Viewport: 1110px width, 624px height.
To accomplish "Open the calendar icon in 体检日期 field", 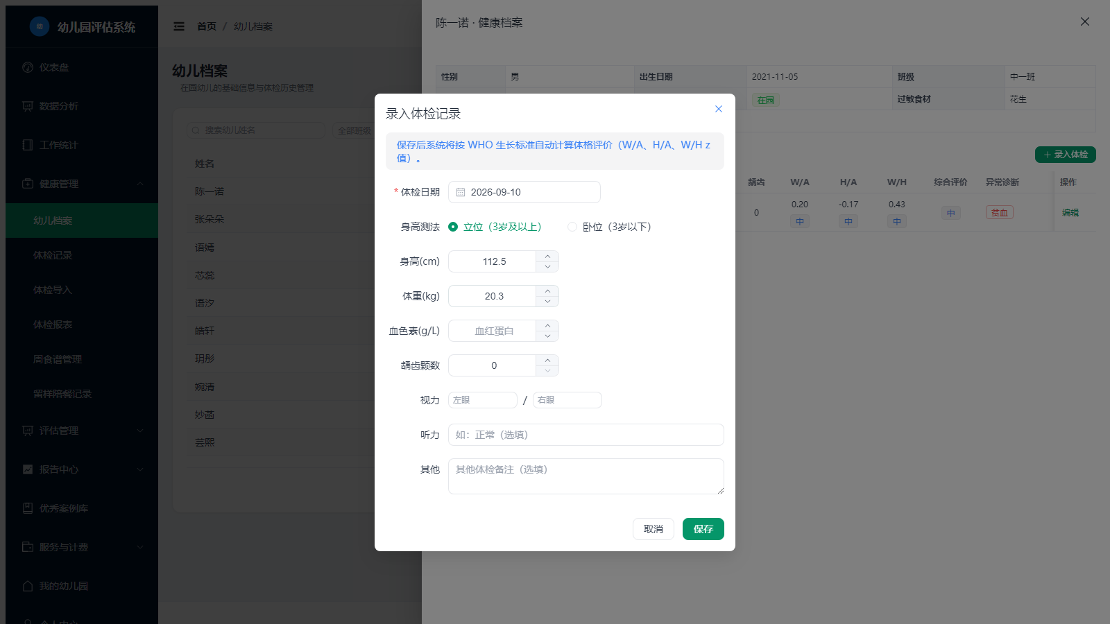I will (x=461, y=192).
